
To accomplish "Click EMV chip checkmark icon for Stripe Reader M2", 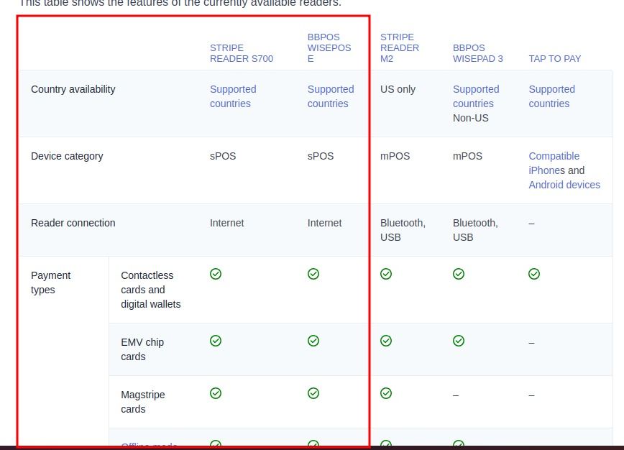I will click(x=386, y=341).
